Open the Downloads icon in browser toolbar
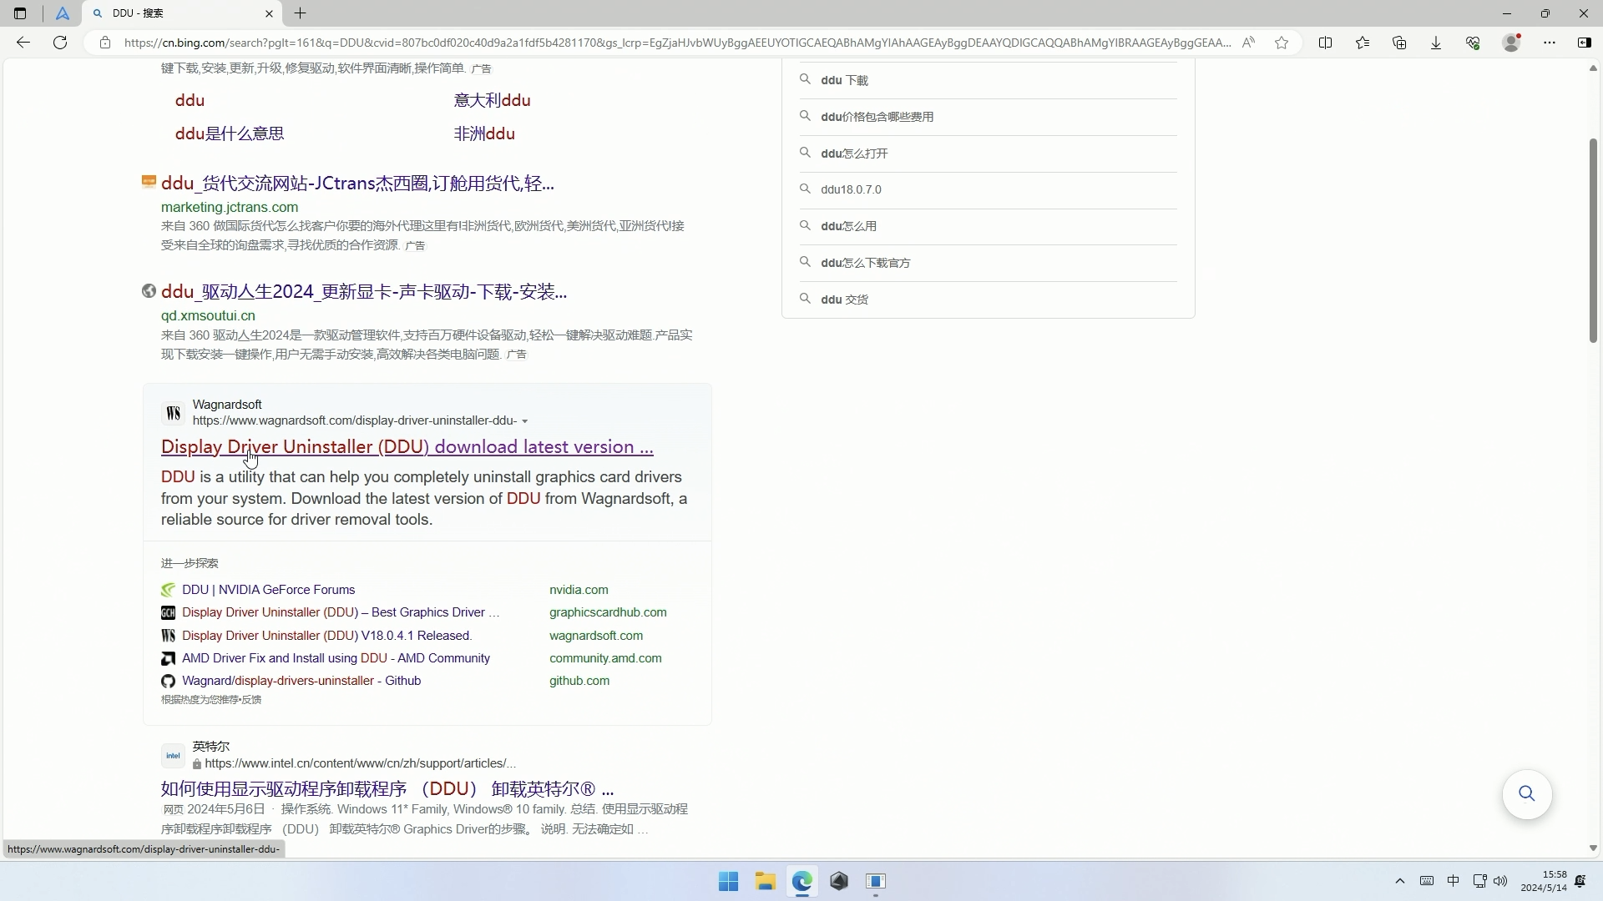The width and height of the screenshot is (1603, 901). (1435, 43)
